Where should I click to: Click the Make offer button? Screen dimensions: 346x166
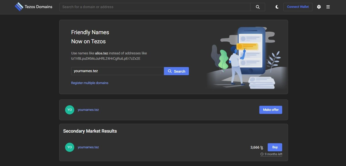271,110
